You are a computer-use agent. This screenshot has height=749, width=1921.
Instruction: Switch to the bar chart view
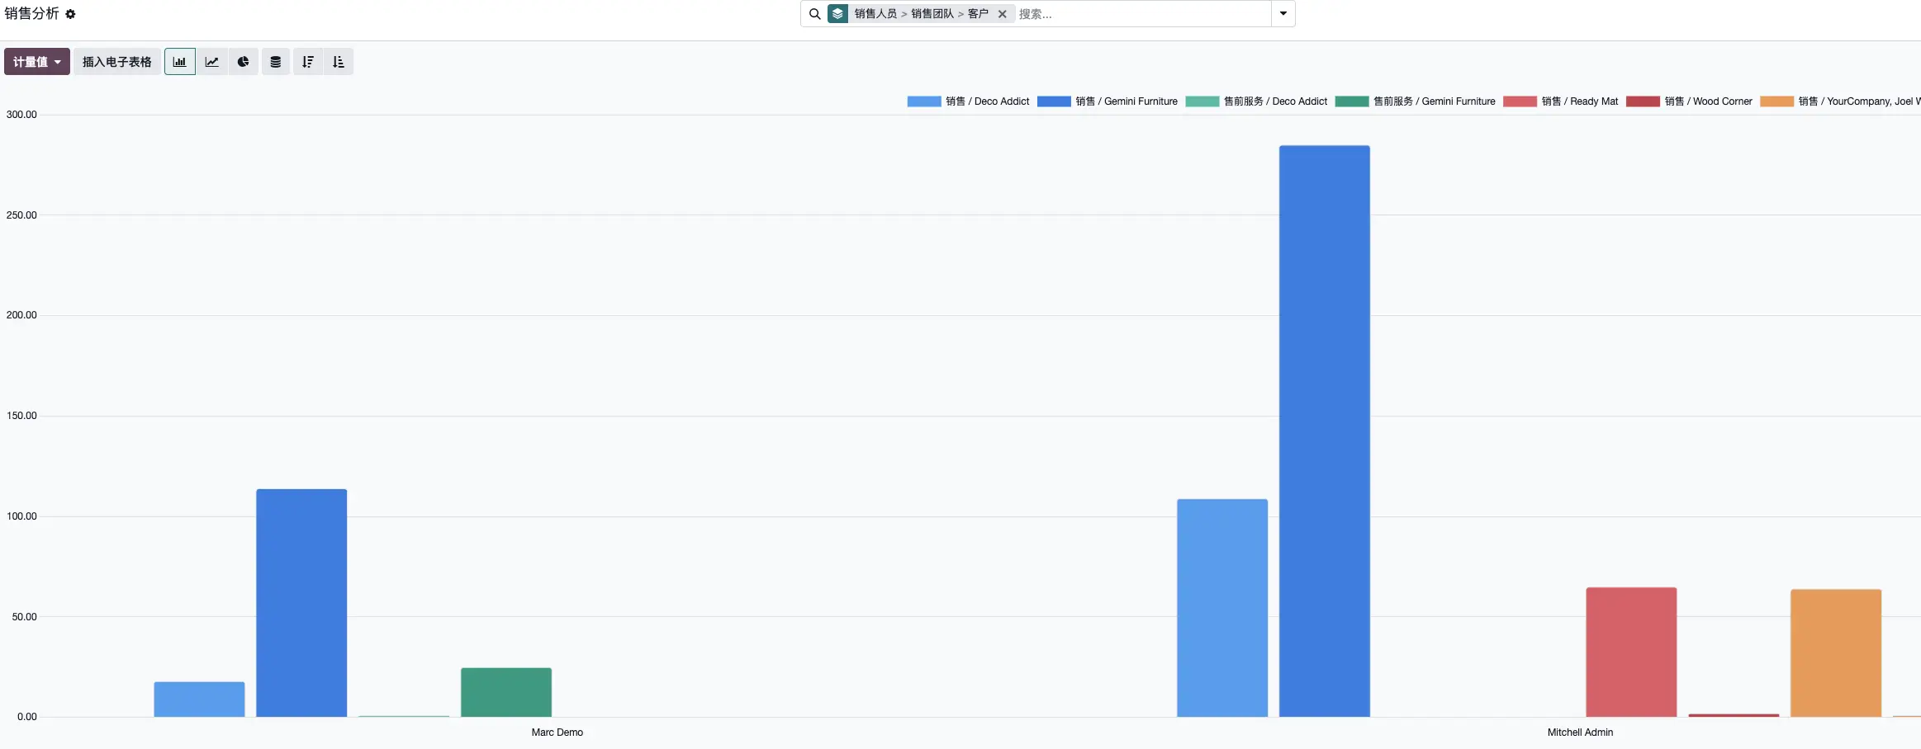[179, 62]
